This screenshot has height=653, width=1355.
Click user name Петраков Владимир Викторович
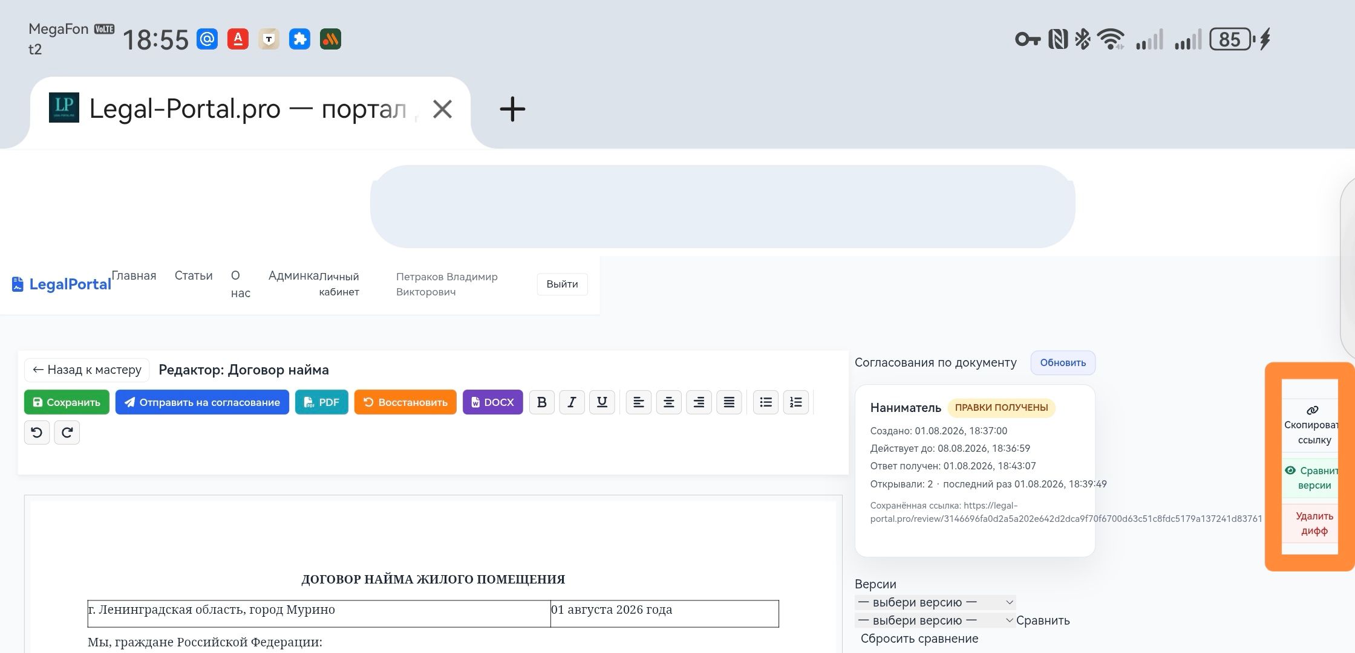[x=446, y=284]
